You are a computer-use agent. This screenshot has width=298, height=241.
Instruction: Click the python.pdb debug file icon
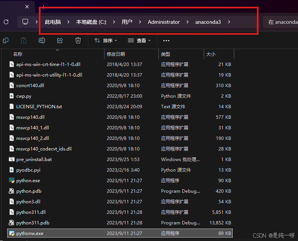(x=11, y=191)
